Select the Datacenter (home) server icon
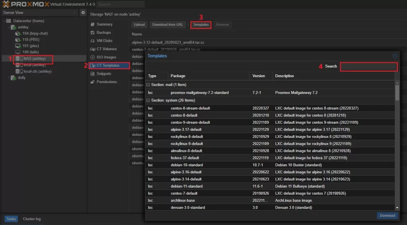This screenshot has height=225, width=407. pyautogui.click(x=9, y=21)
